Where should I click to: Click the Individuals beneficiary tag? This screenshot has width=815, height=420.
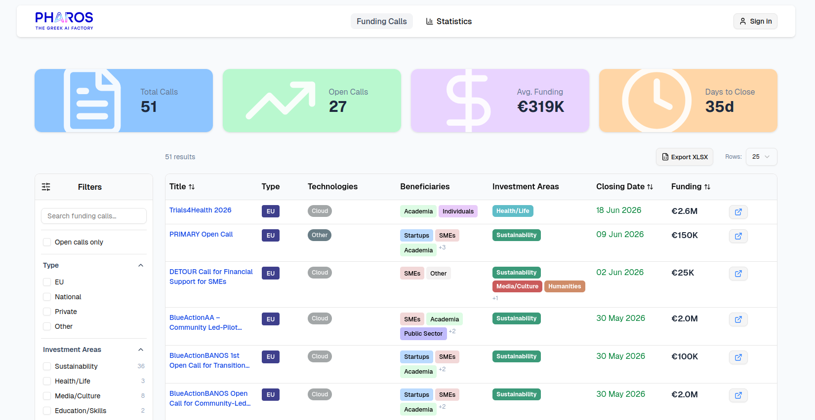[458, 211]
